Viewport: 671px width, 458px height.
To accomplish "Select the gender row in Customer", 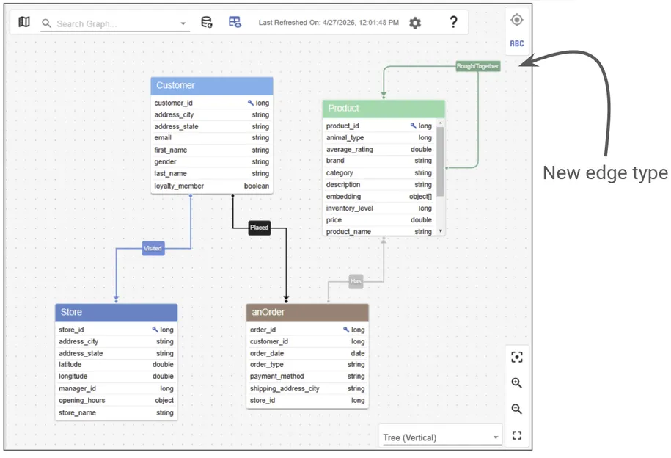I will coord(212,162).
